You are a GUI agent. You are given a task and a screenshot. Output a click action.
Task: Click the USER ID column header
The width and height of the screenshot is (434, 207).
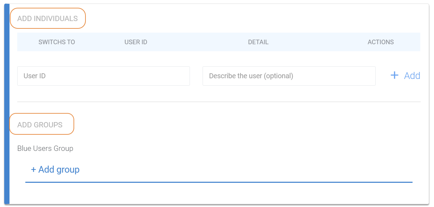(136, 42)
